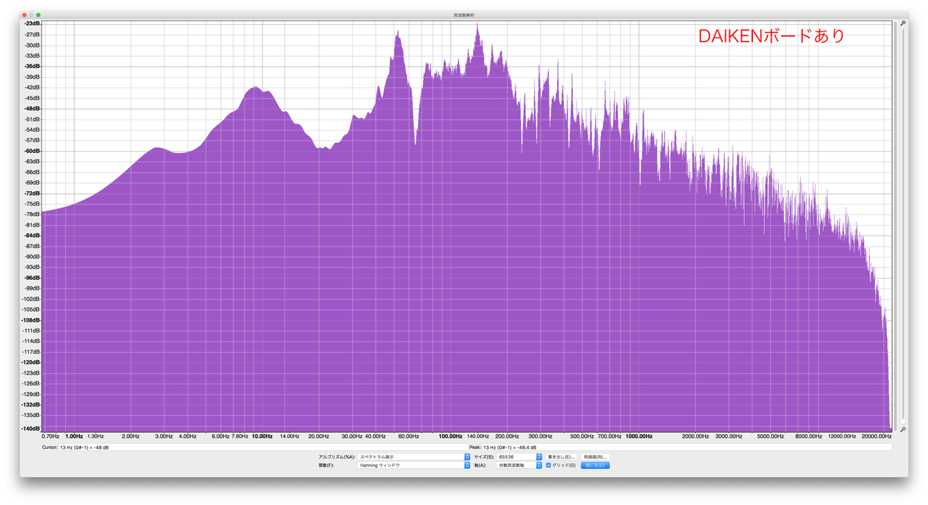
Task: Click the zoom-in magnifier icon at top right
Action: point(902,23)
